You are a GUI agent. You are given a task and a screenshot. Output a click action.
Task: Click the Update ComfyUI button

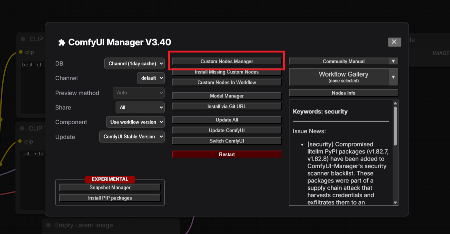227,130
